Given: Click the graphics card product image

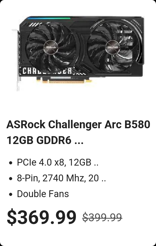Looking at the screenshot, I should pos(78,53).
